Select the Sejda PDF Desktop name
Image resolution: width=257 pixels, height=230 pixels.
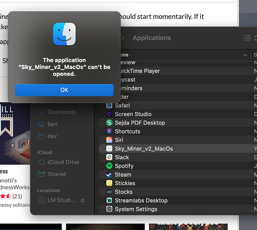pyautogui.click(x=140, y=122)
